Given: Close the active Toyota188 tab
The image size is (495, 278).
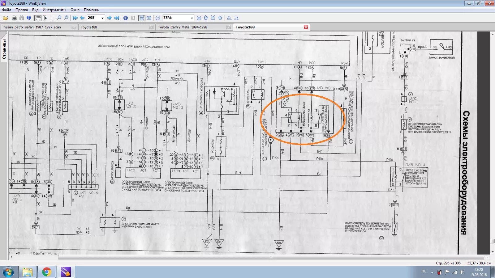Looking at the screenshot, I should 306,27.
